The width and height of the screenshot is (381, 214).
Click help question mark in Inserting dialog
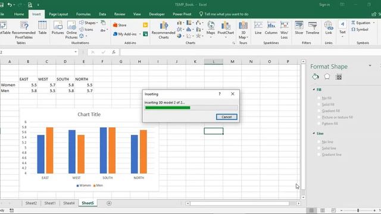220,94
